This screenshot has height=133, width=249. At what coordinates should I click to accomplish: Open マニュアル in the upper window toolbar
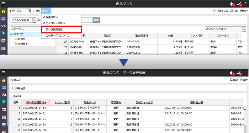[221, 11]
